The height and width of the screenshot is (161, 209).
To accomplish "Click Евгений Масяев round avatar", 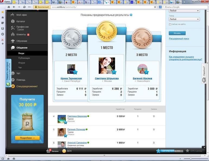I will click(142, 69).
